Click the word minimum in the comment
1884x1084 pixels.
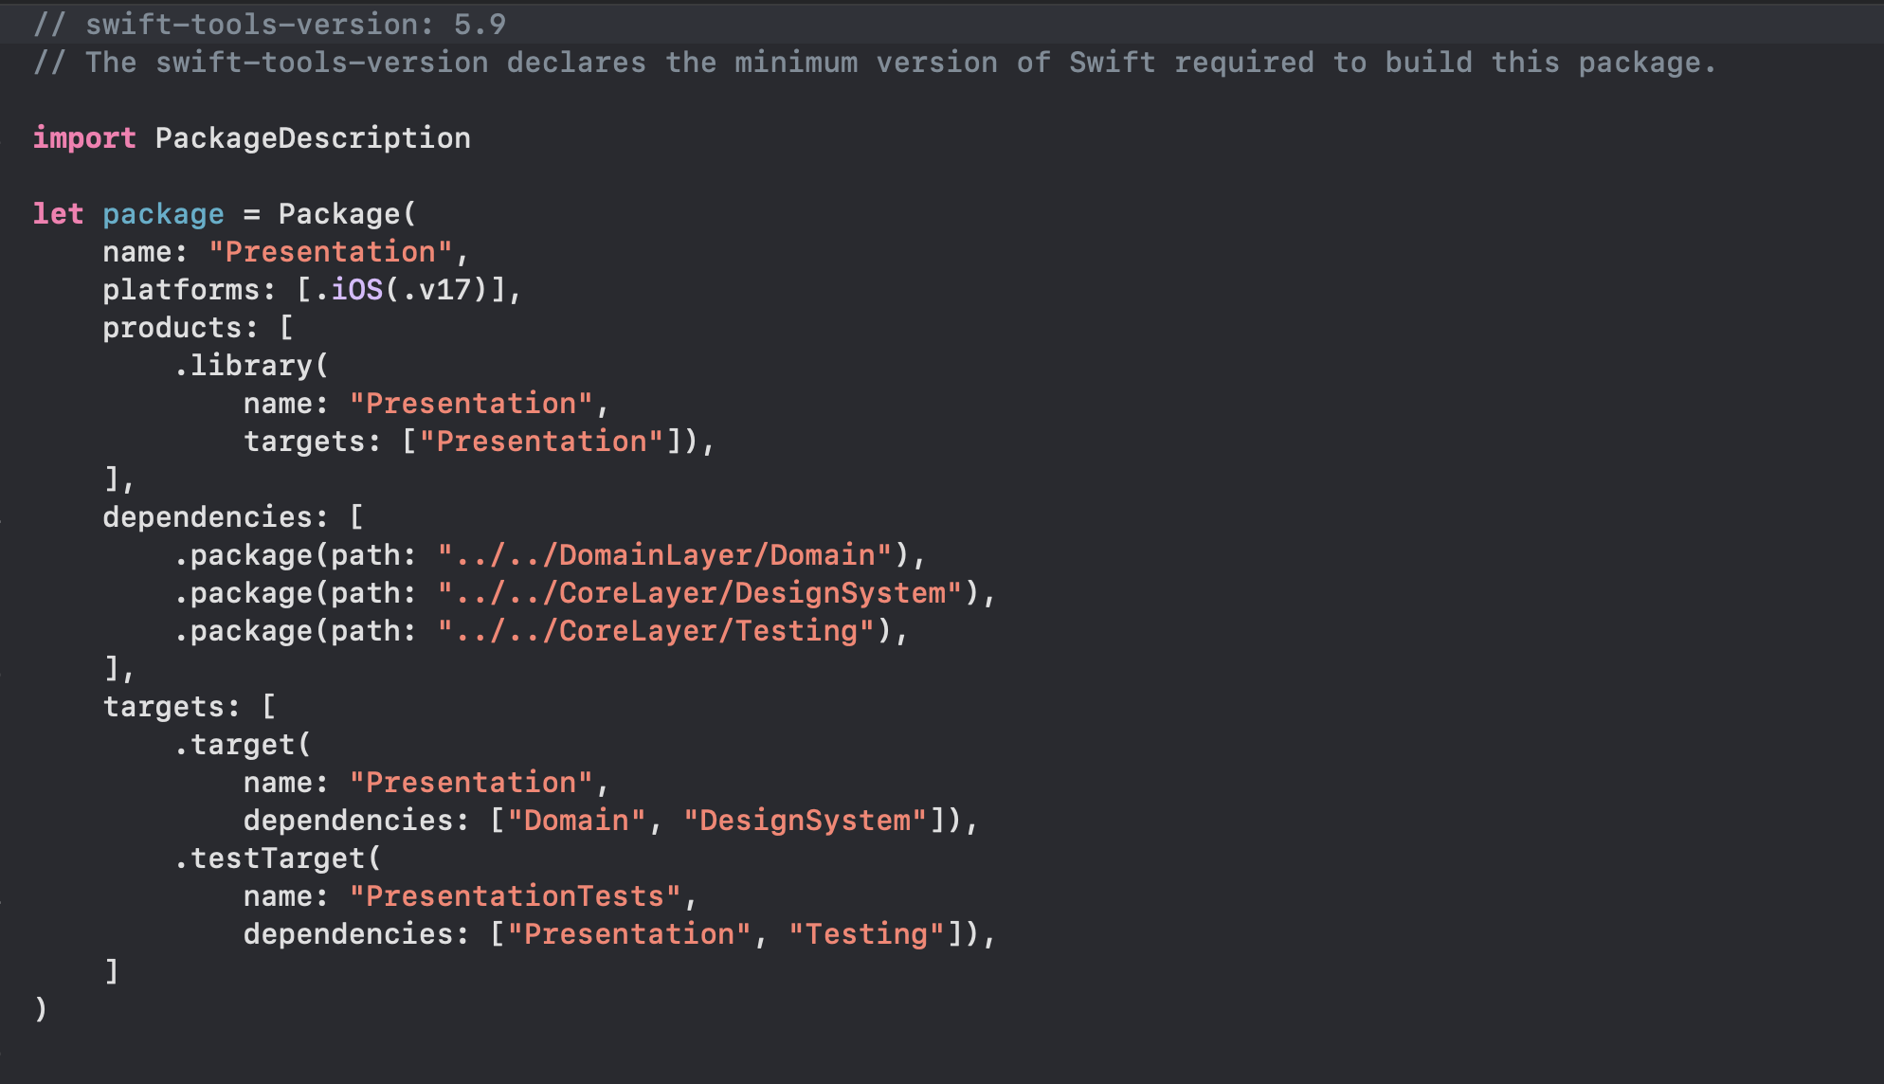pyautogui.click(x=795, y=63)
